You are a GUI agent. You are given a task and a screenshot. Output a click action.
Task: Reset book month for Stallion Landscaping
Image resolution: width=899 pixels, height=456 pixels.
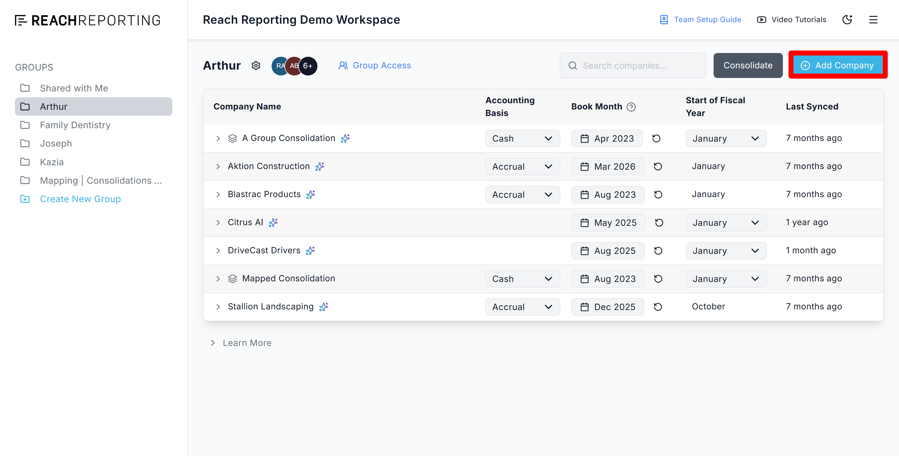click(x=658, y=307)
